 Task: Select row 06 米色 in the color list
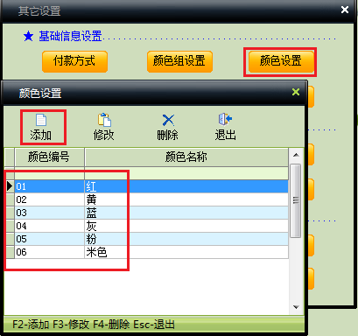point(151,252)
